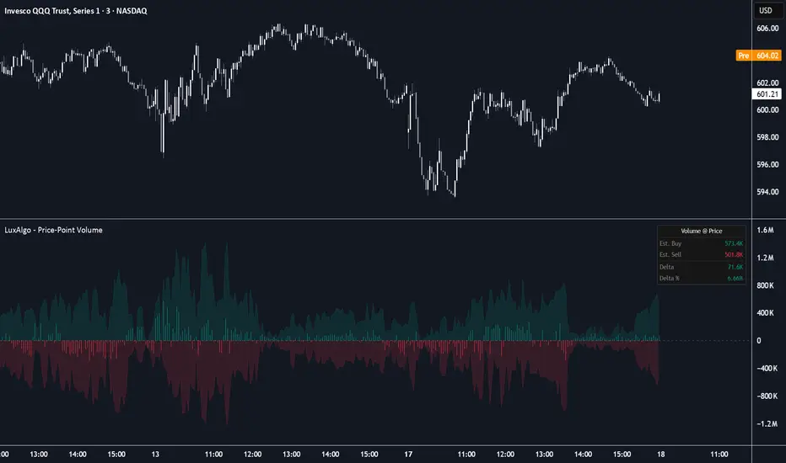Click the 594.00 price axis label
The width and height of the screenshot is (786, 463).
(767, 192)
